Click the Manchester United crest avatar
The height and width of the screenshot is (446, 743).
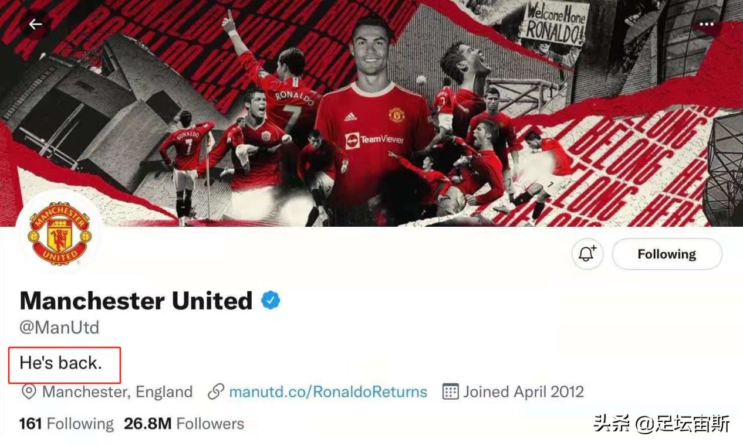(59, 232)
